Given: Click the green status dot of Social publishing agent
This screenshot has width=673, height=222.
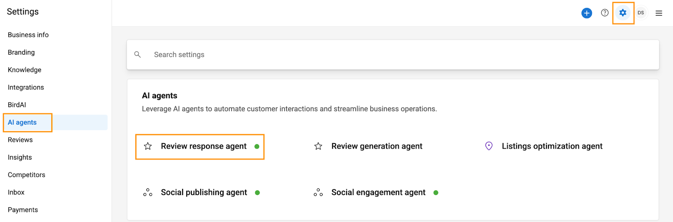Looking at the screenshot, I should tap(257, 193).
